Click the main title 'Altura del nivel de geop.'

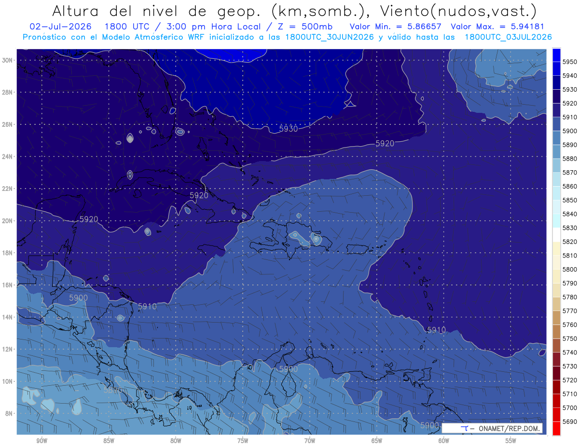pyautogui.click(x=155, y=11)
